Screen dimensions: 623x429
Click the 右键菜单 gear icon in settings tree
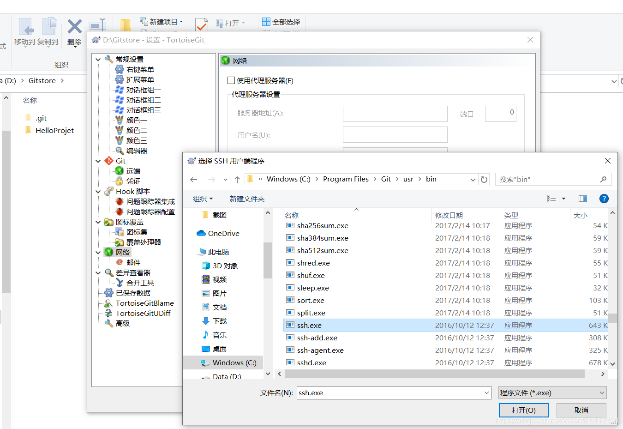coord(120,69)
